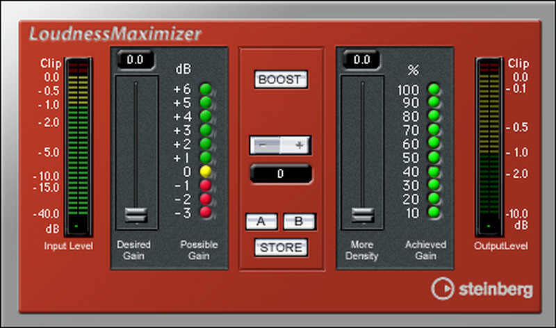This screenshot has height=328, width=556.
Task: Click the yellow 0 dB Possible Gain LED
Action: coord(206,172)
